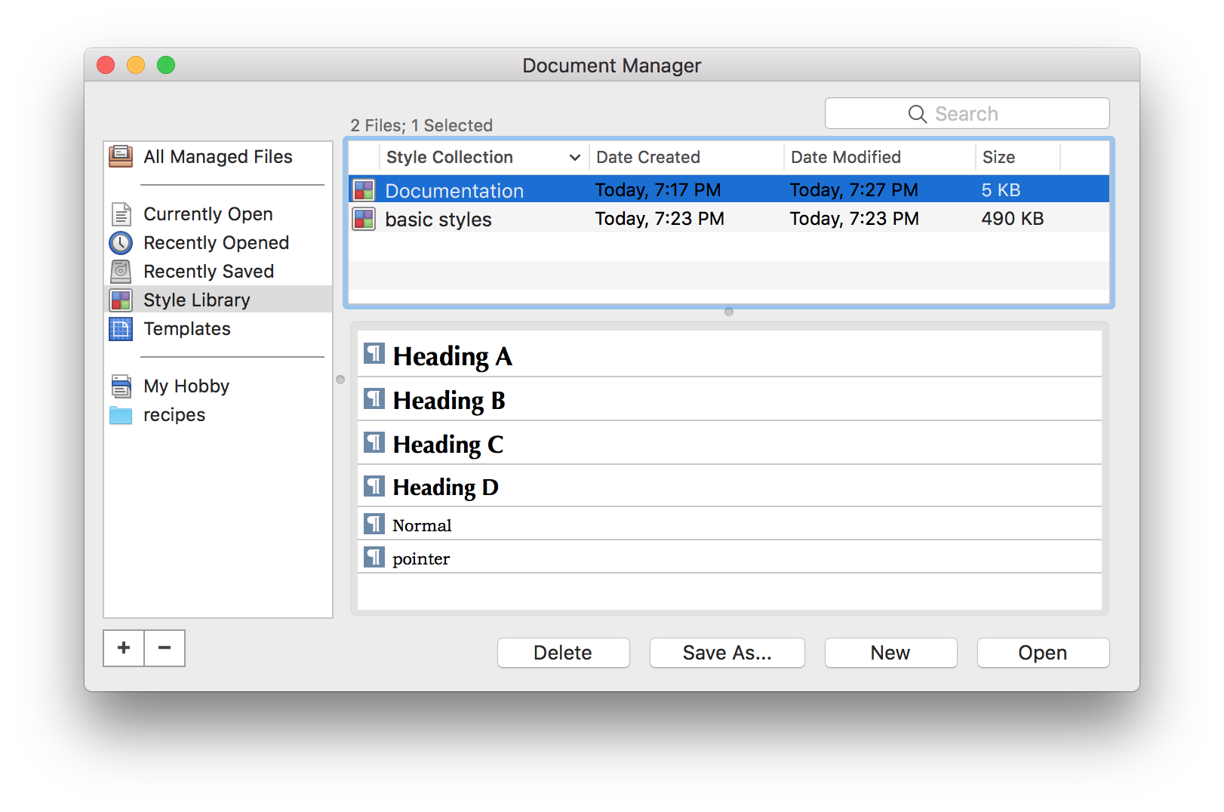This screenshot has width=1224, height=812.
Task: Click the paragraph icon beside Heading A
Action: [x=374, y=353]
